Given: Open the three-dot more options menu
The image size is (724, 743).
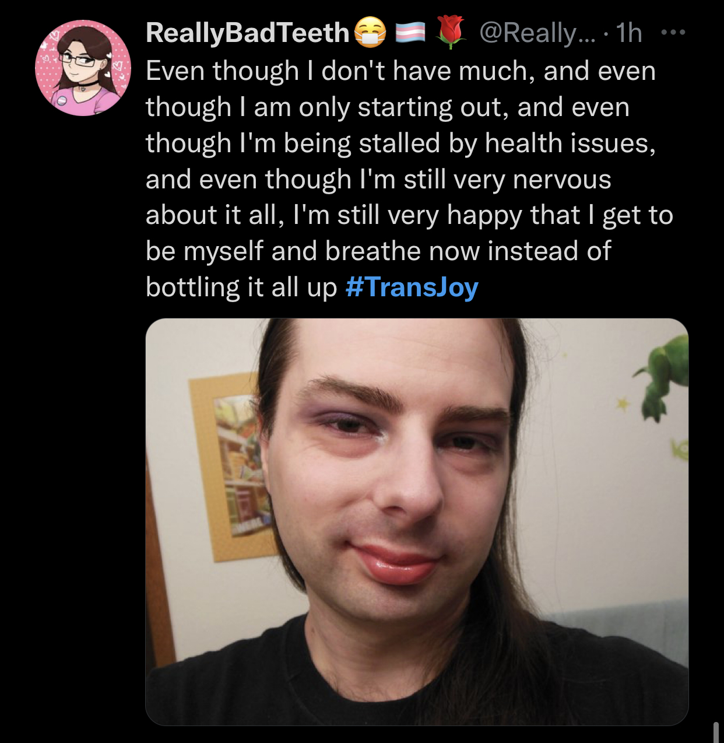Looking at the screenshot, I should (673, 33).
